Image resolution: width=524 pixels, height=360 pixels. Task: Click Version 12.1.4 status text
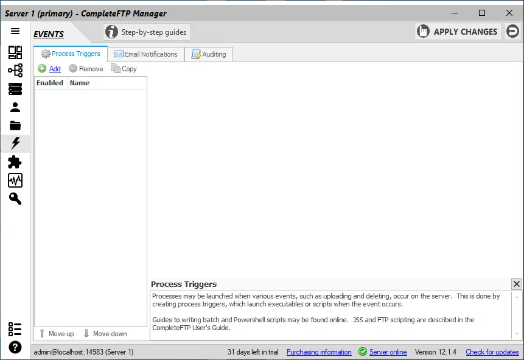pos(435,352)
